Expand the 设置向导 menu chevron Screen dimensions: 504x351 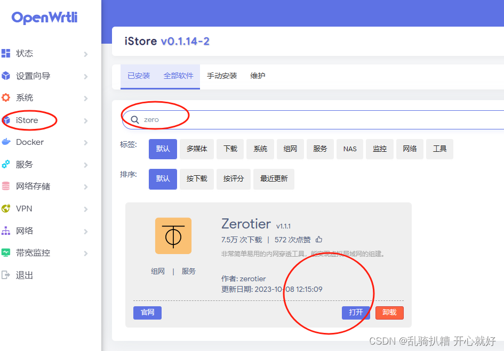(x=86, y=76)
